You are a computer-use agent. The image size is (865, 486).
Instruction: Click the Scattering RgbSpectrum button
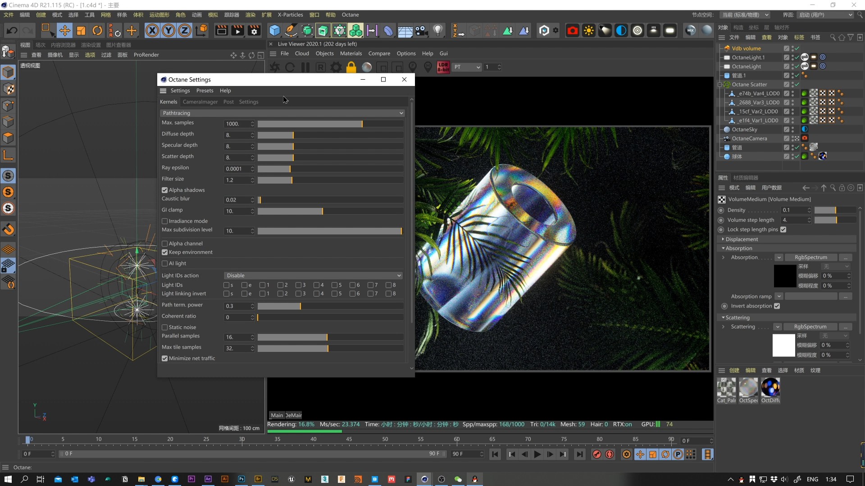click(x=810, y=327)
